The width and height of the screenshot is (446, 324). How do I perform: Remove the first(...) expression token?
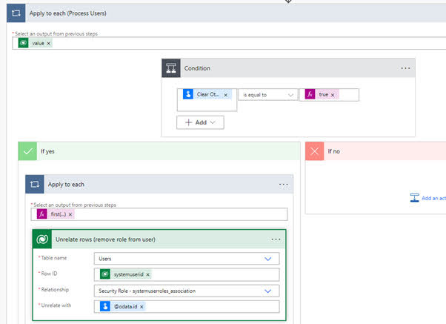click(71, 214)
